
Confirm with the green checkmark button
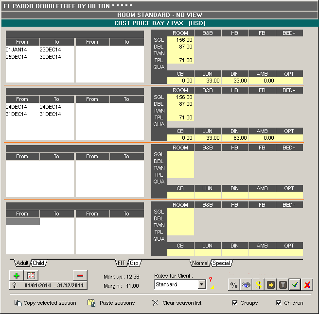[295, 285]
